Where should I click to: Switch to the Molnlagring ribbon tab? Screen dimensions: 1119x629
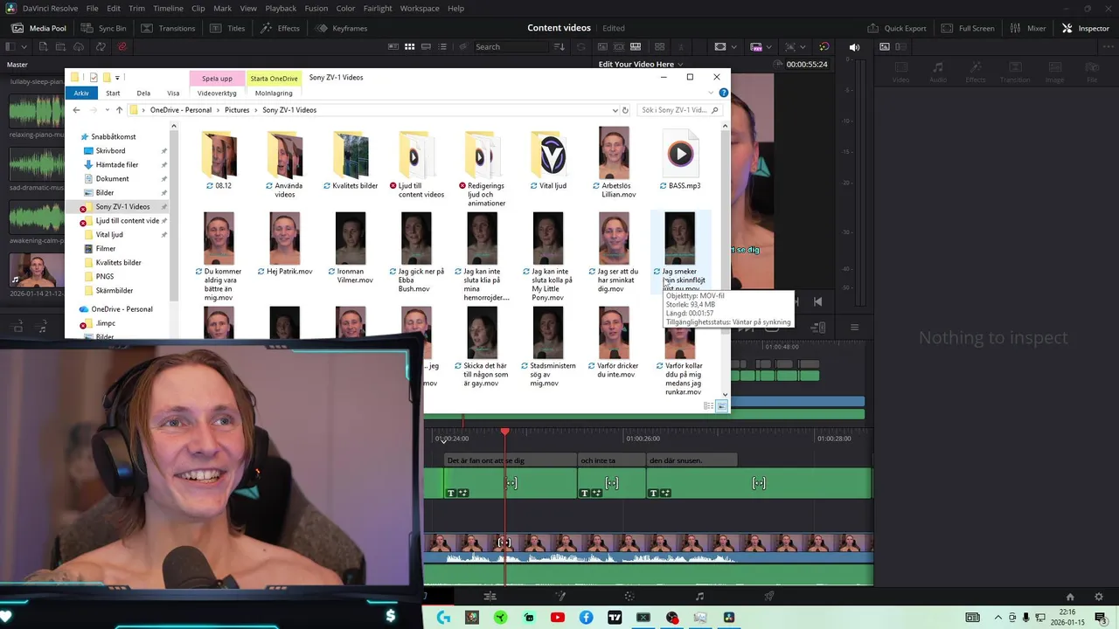274,93
